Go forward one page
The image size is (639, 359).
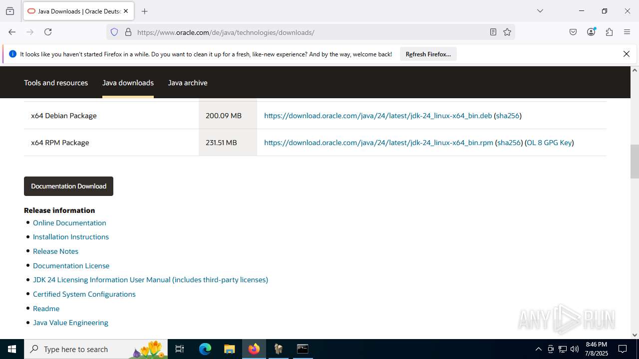click(30, 32)
